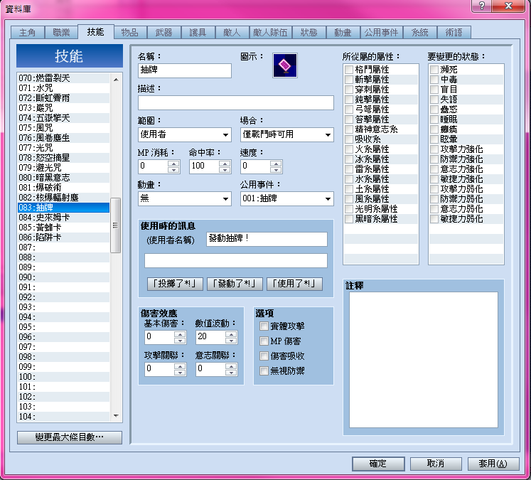Open 動畫 dropdown showing 無
The image size is (531, 480).
[x=185, y=198]
